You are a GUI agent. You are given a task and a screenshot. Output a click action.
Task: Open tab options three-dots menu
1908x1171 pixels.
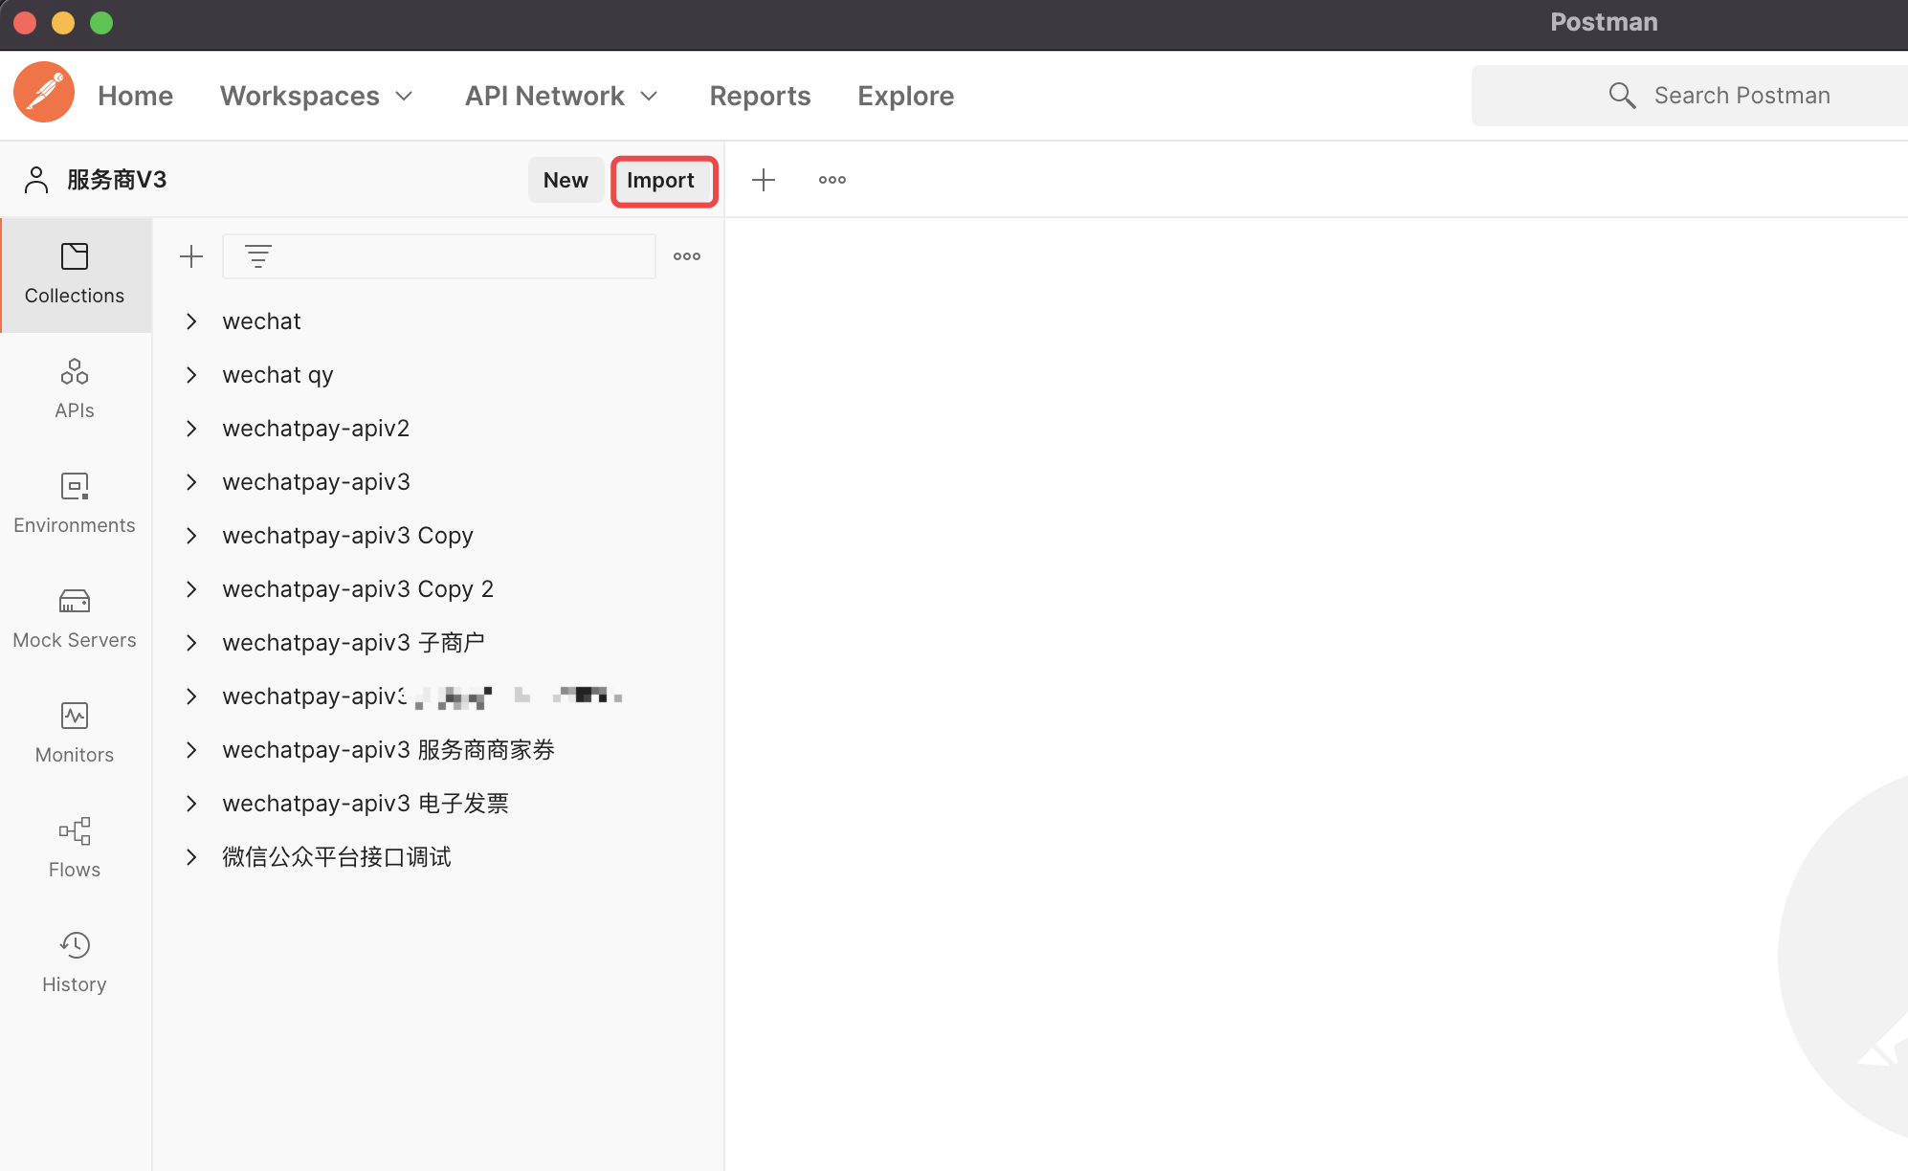[x=832, y=180]
